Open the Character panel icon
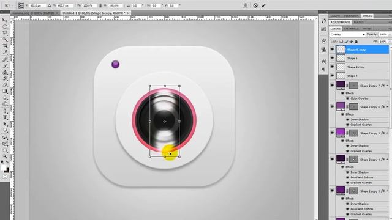392x220 pixels. (x=324, y=61)
